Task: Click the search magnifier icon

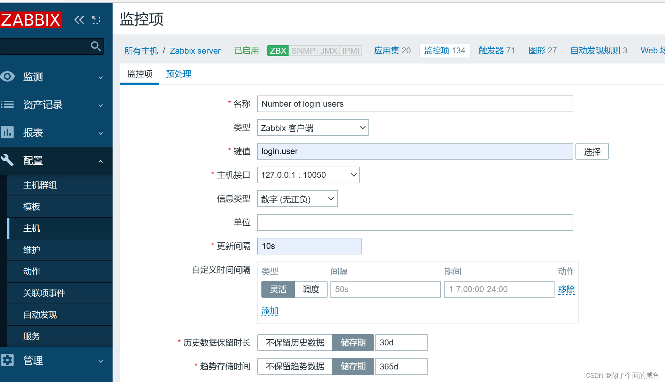Action: coord(95,46)
